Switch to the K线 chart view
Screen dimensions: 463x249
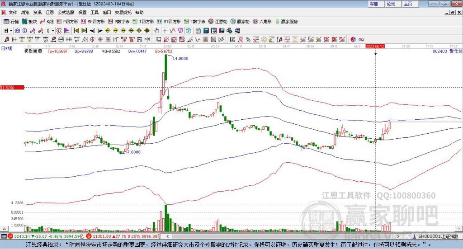tap(47, 22)
